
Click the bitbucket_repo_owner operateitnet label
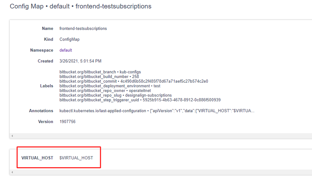pos(105,91)
